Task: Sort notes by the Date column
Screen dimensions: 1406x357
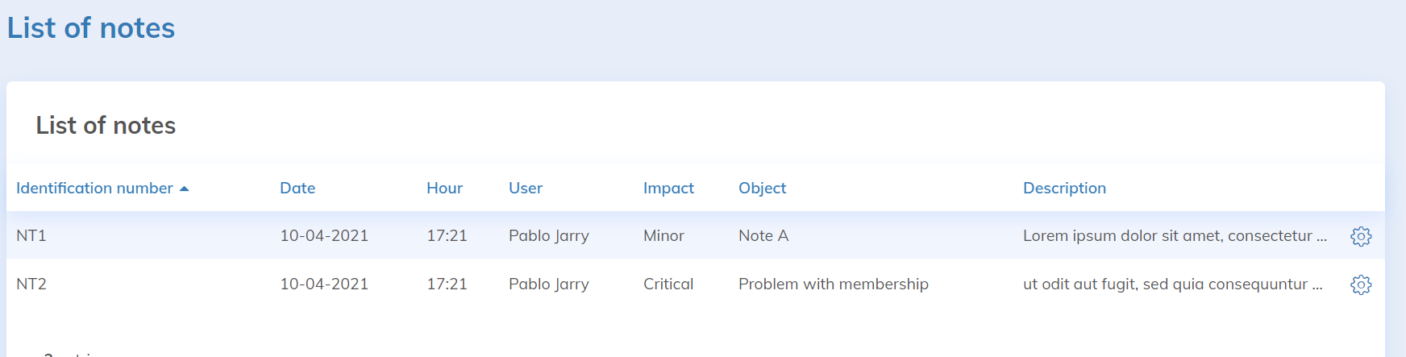Action: click(x=297, y=188)
